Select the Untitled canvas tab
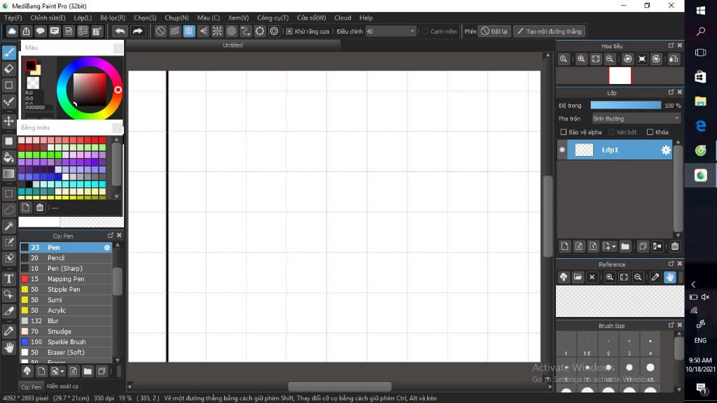Screen dimensions: 717x403 pos(232,45)
